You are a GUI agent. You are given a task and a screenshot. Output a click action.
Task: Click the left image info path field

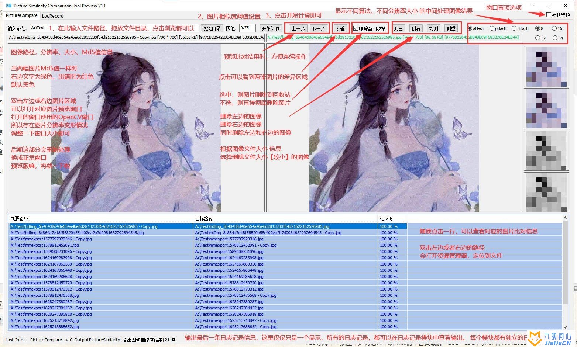click(x=136, y=37)
